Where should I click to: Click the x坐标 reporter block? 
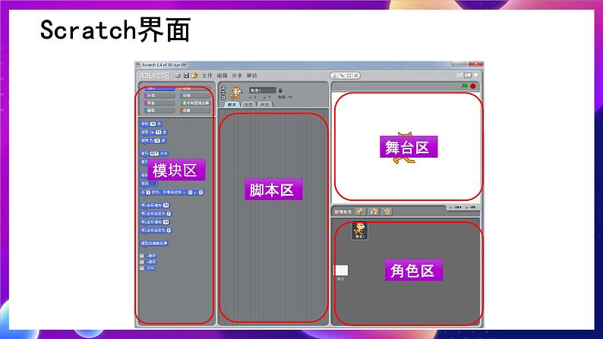(151, 256)
